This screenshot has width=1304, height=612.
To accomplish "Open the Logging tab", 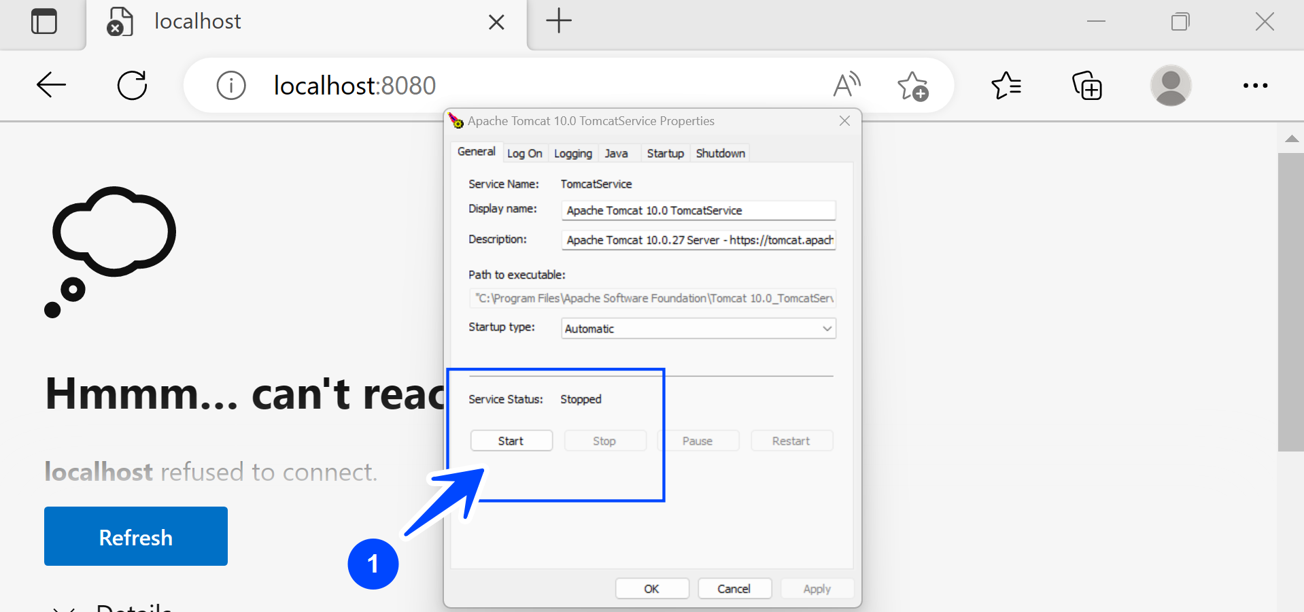I will click(572, 154).
